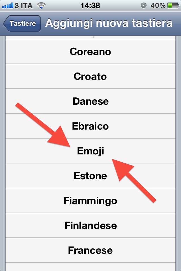
Task: Tap the Aggiungi nuova tastiera title
Action: (x=109, y=23)
